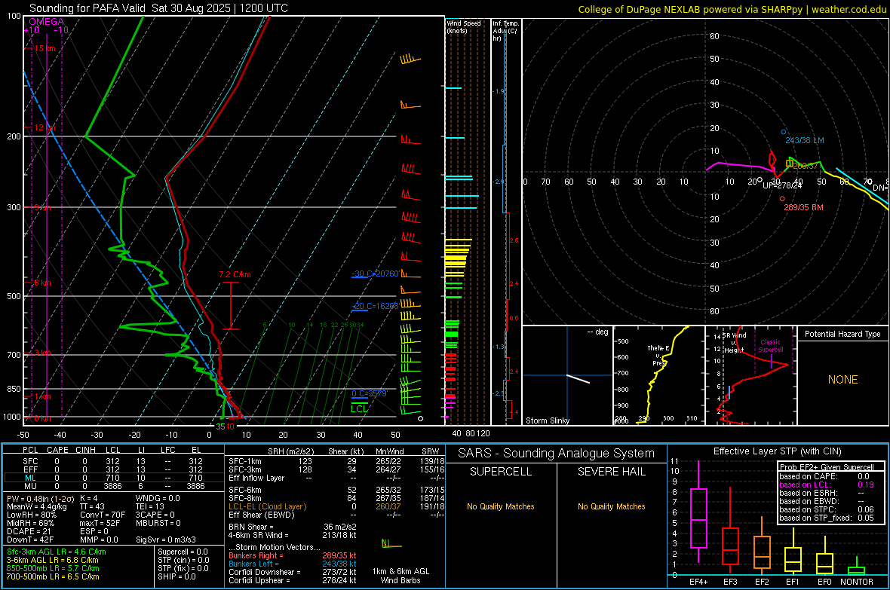Image resolution: width=890 pixels, height=590 pixels.
Task: Click the 'Corfidi Upshear' row
Action: pos(293,580)
